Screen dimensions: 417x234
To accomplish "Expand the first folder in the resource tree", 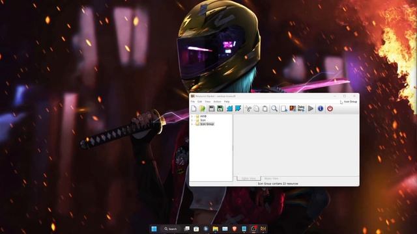I will (x=192, y=116).
